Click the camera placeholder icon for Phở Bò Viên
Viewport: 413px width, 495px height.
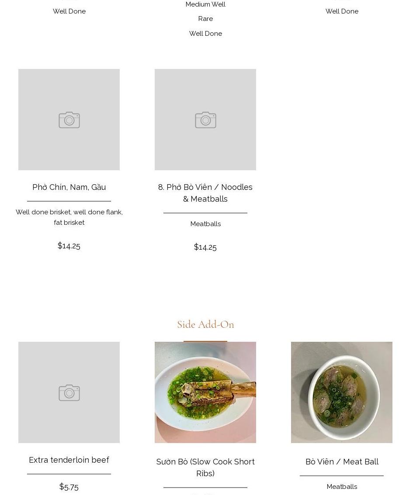pos(205,120)
